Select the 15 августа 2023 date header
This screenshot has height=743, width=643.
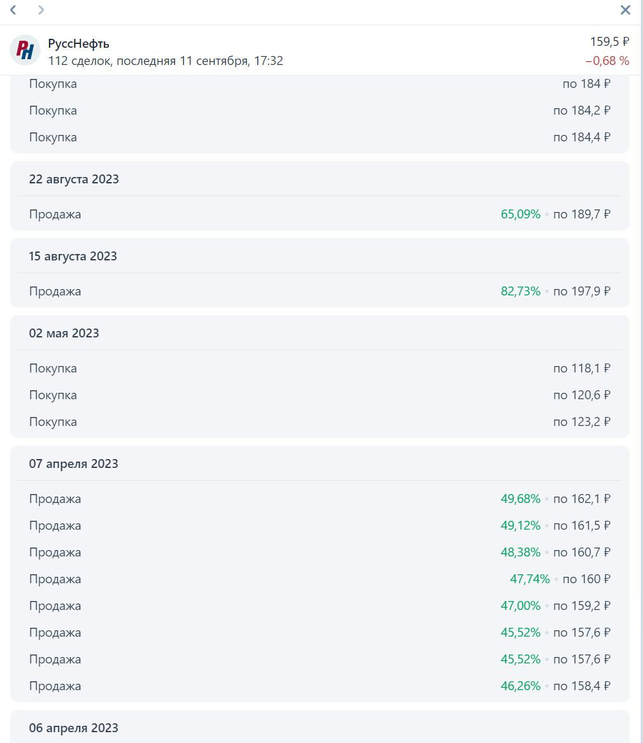(73, 257)
